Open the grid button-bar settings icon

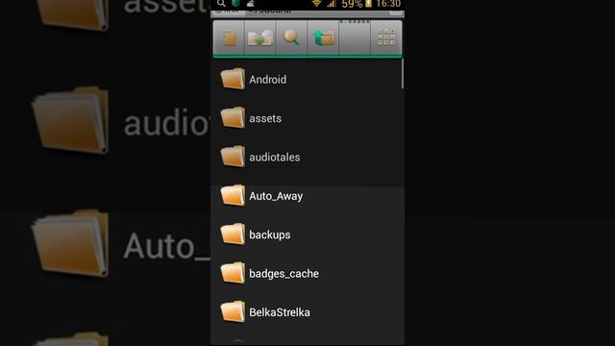coord(386,38)
